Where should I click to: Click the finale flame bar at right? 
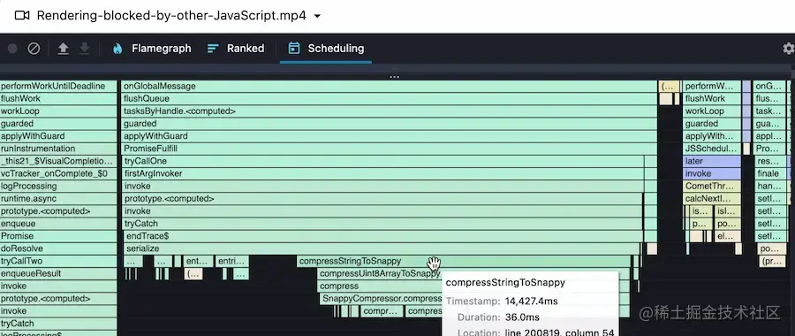click(769, 173)
